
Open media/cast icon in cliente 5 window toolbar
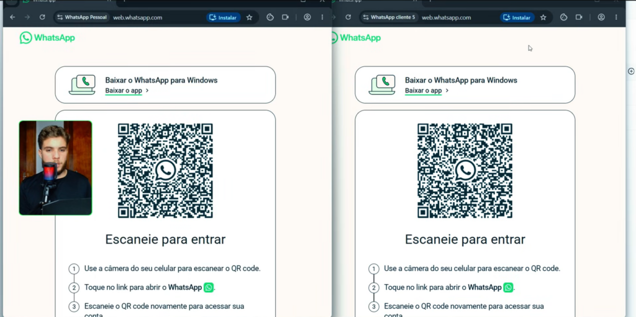579,17
